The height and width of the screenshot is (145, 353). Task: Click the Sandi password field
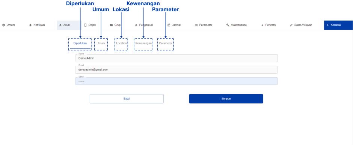pyautogui.click(x=176, y=81)
